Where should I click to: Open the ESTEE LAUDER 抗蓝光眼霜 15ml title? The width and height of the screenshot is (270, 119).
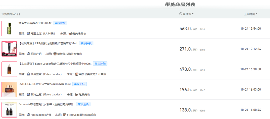point(44,84)
